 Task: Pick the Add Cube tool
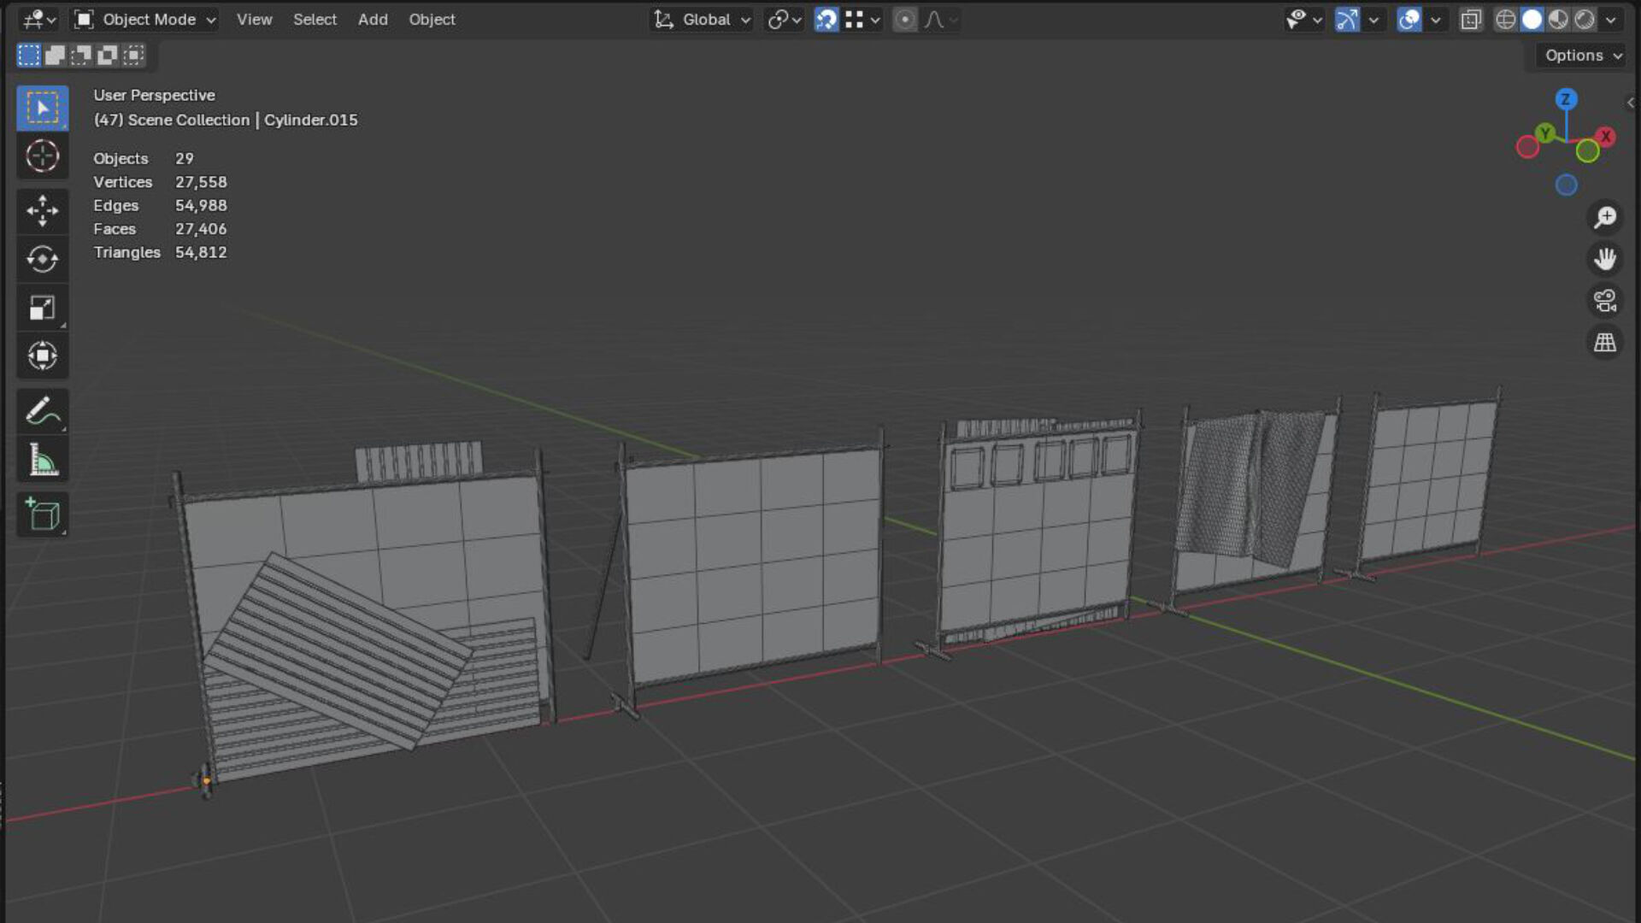point(42,514)
